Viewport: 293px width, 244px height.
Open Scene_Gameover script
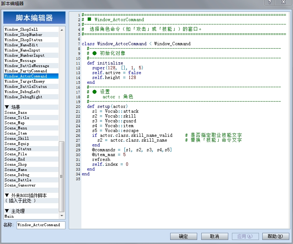coord(31,185)
